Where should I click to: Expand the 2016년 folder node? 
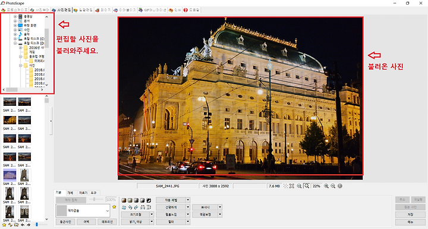20,48
